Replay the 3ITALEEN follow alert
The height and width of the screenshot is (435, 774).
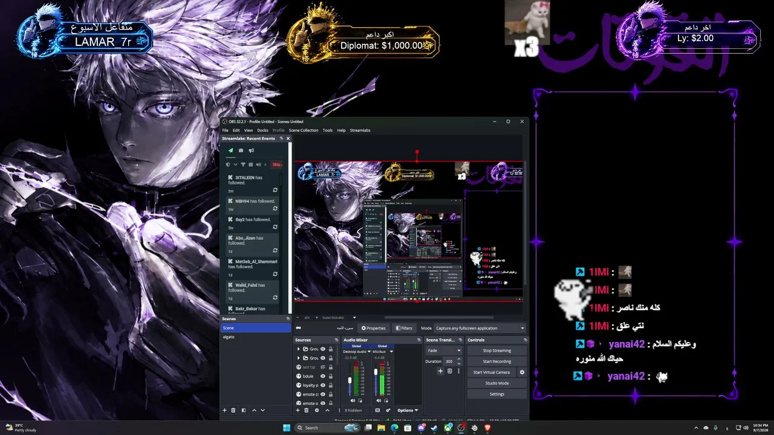tap(275, 190)
